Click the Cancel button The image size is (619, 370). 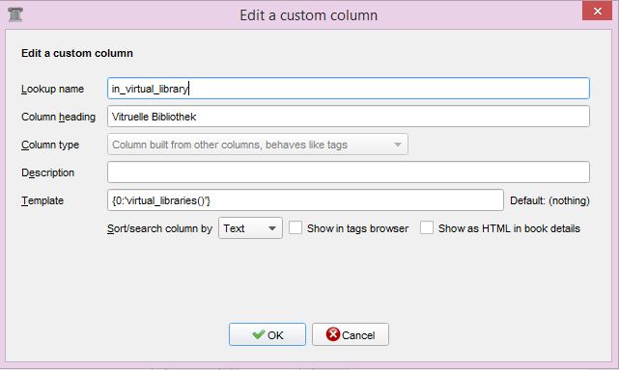351,334
